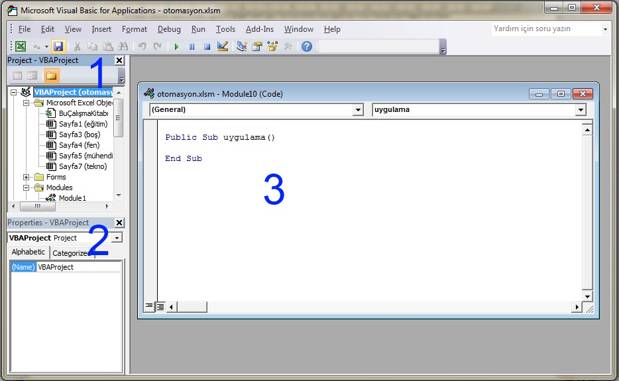
Task: Click code window vertical scroll up arrow
Action: [587, 130]
